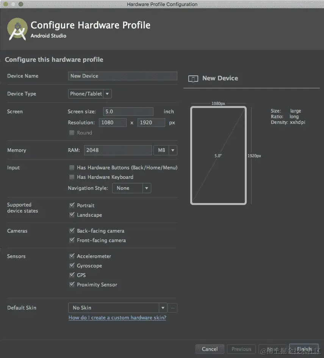This screenshot has height=358, width=324.
Task: Disable the Gyroscope sensor checkbox
Action: [72, 266]
